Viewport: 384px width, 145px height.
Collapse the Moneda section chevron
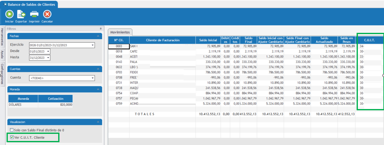[99, 89]
